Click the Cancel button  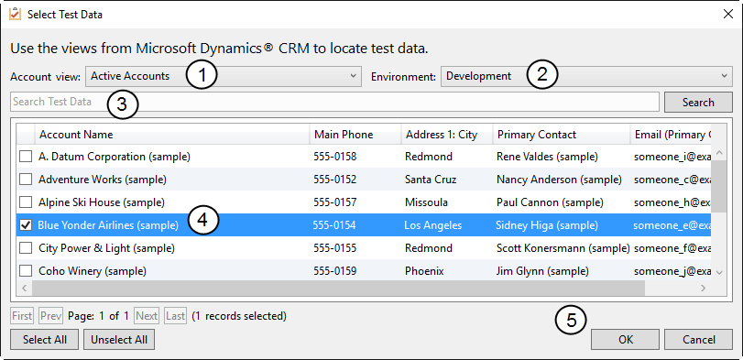(x=698, y=340)
